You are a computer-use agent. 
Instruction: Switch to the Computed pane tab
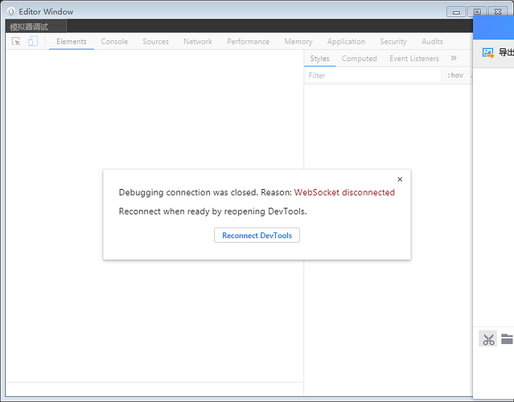360,59
